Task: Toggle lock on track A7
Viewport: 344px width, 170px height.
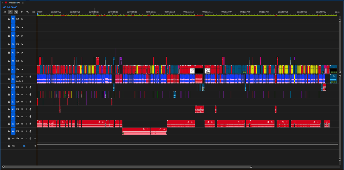Action: tap(9, 124)
